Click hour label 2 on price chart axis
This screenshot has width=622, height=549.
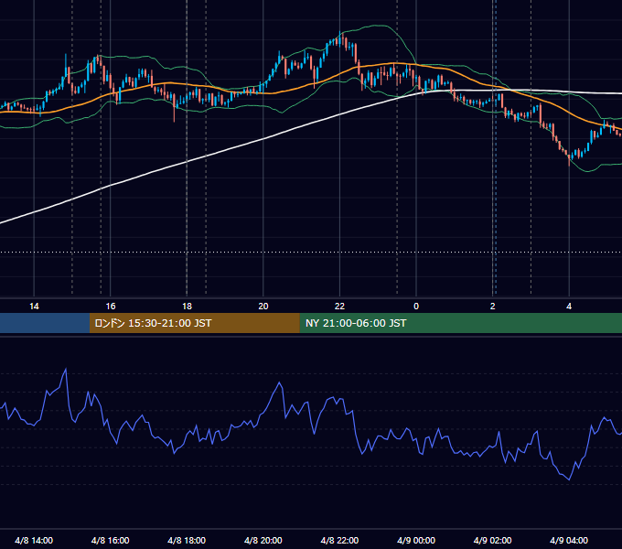pos(493,307)
